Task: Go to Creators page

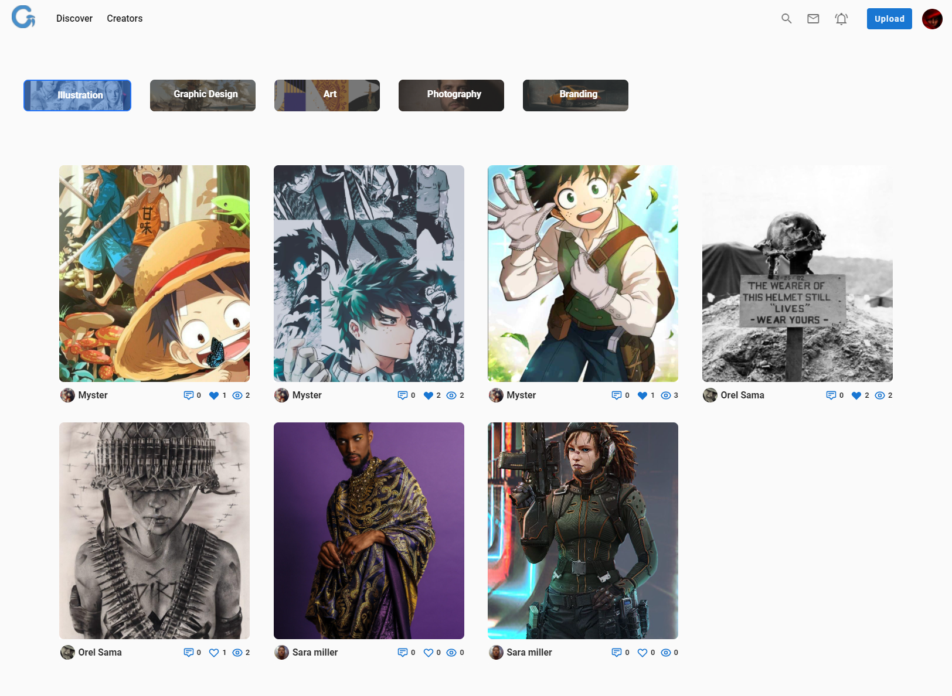Action: (125, 18)
